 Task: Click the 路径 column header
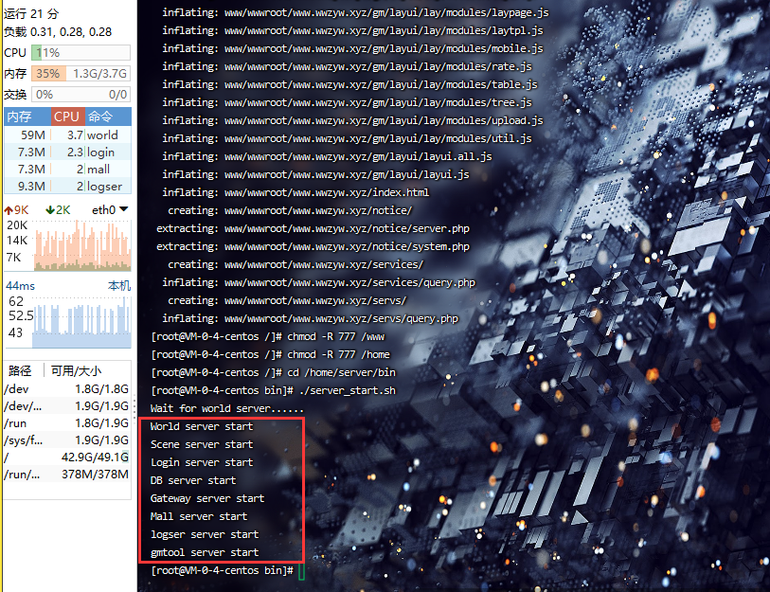pyautogui.click(x=20, y=370)
